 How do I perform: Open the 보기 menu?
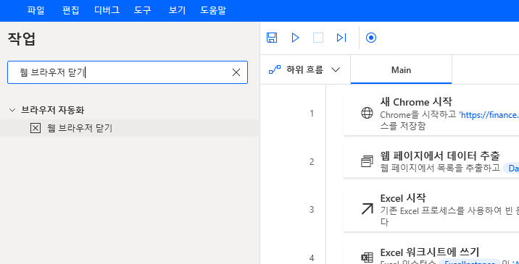pos(177,10)
